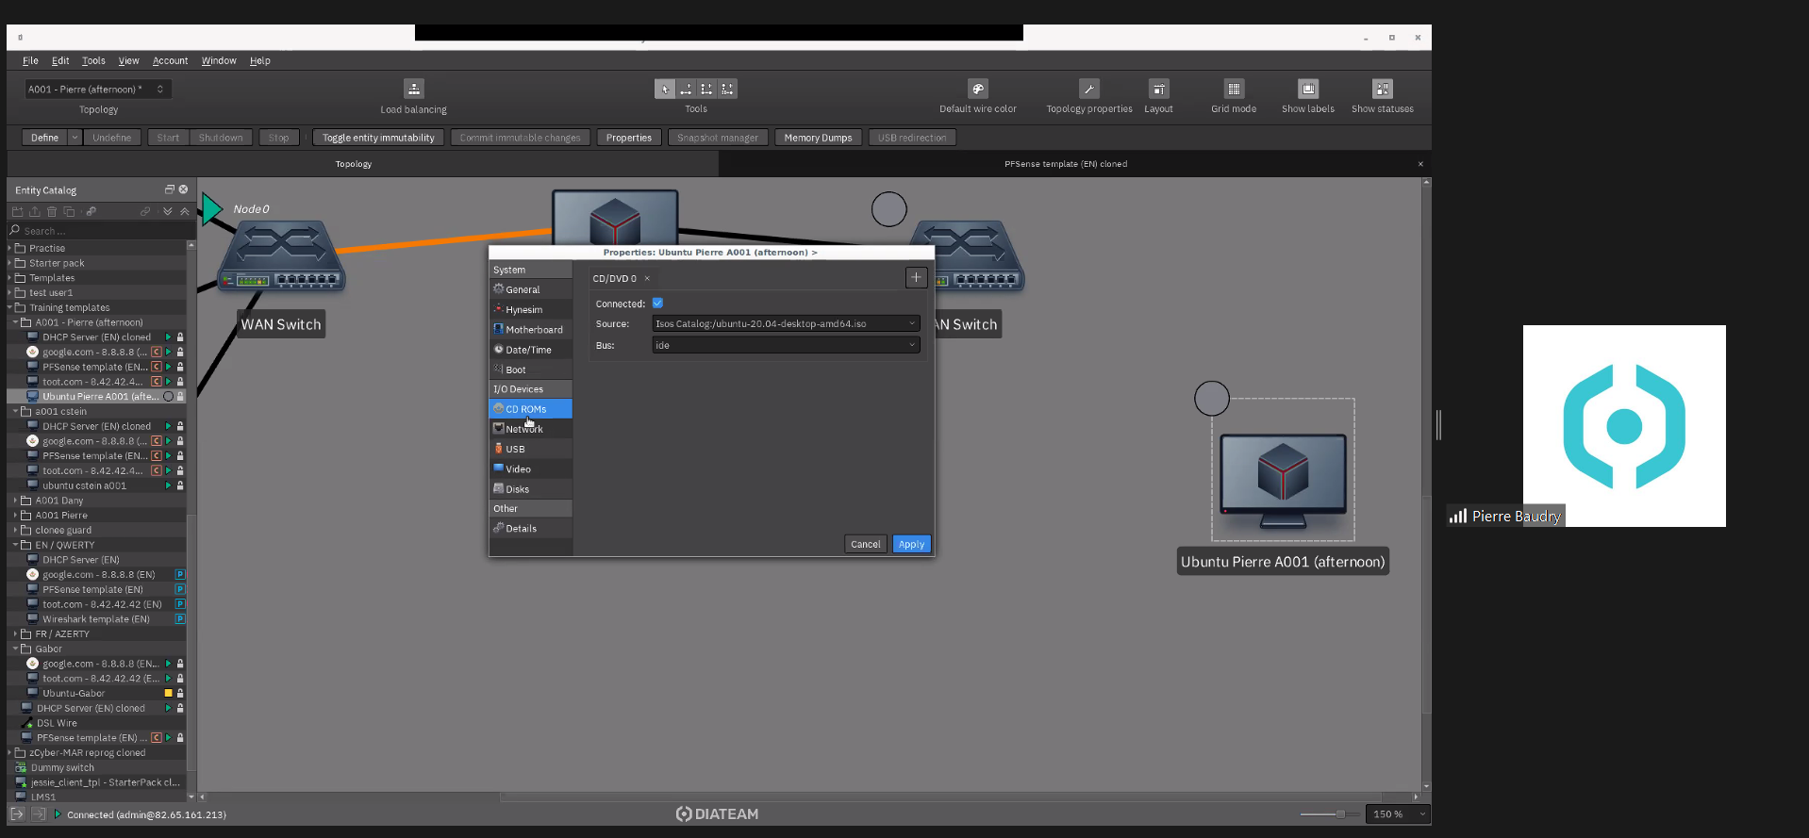Image resolution: width=1809 pixels, height=838 pixels.
Task: Open Topology properties wrench icon
Action: click(x=1088, y=90)
